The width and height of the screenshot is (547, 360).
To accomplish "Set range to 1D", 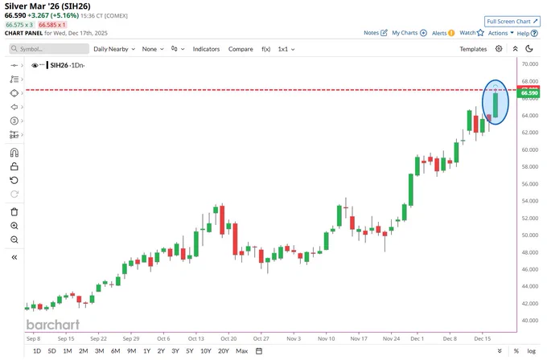I will pyautogui.click(x=37, y=351).
